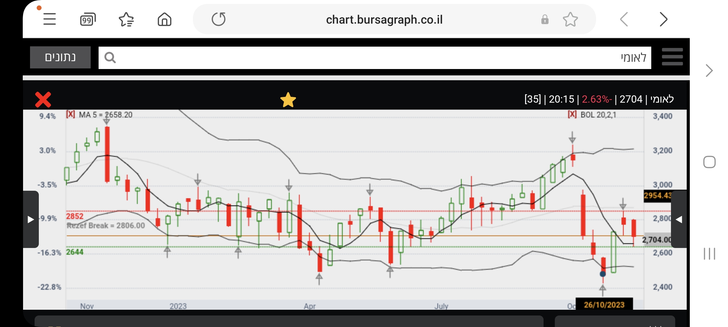Expand the left chart side panel arrow

(31, 219)
